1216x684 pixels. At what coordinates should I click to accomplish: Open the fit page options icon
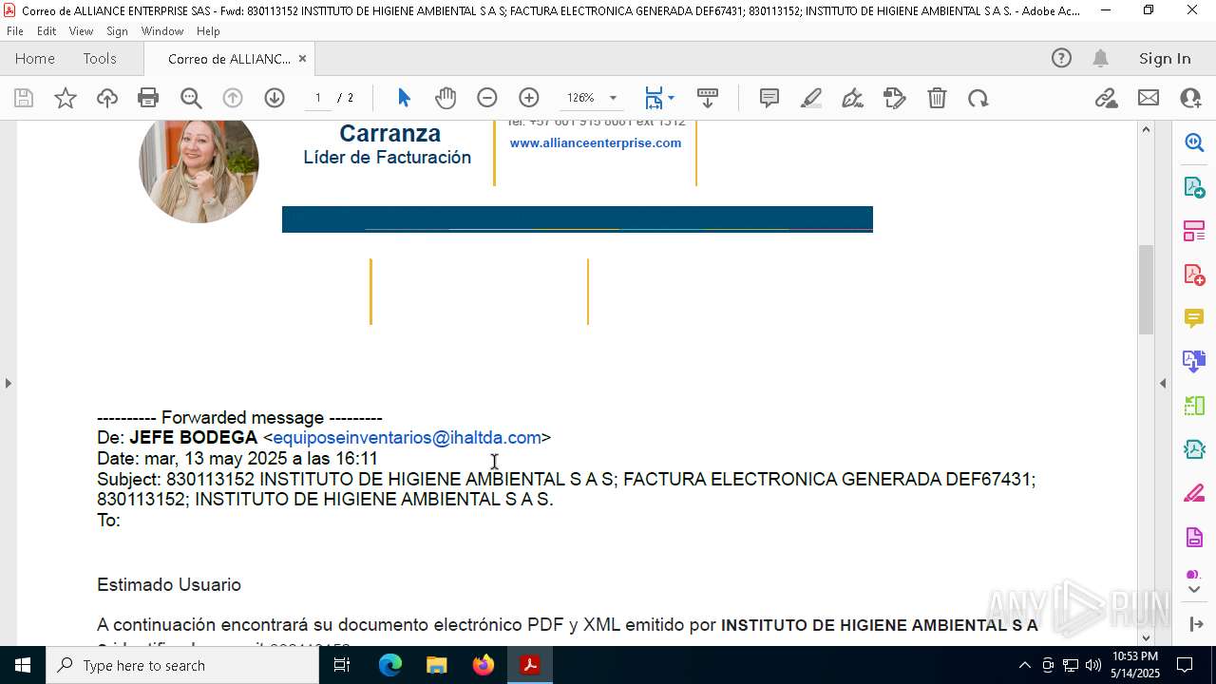click(x=654, y=98)
